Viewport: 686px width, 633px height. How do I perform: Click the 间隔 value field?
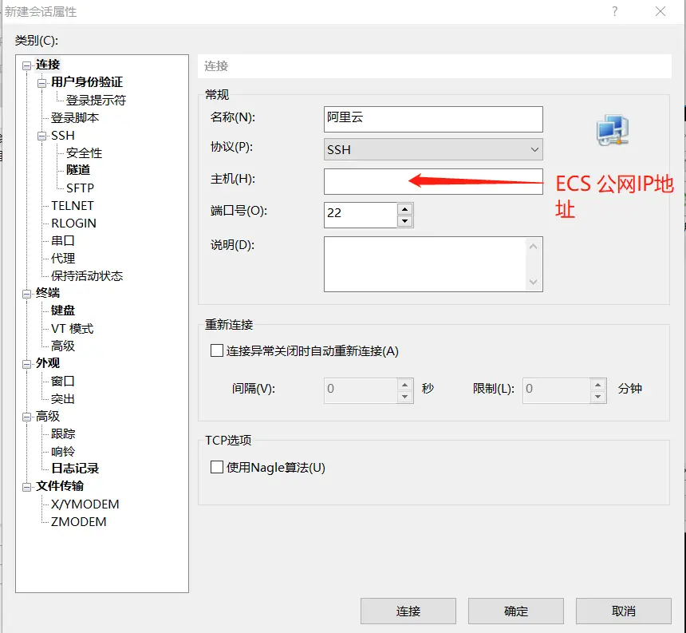(361, 391)
